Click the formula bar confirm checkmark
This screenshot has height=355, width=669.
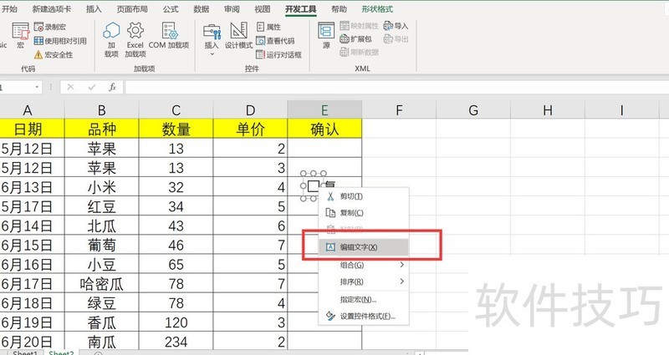click(x=92, y=87)
